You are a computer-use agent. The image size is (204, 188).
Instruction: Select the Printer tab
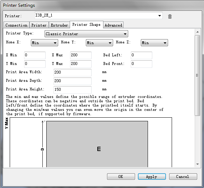click(x=39, y=25)
